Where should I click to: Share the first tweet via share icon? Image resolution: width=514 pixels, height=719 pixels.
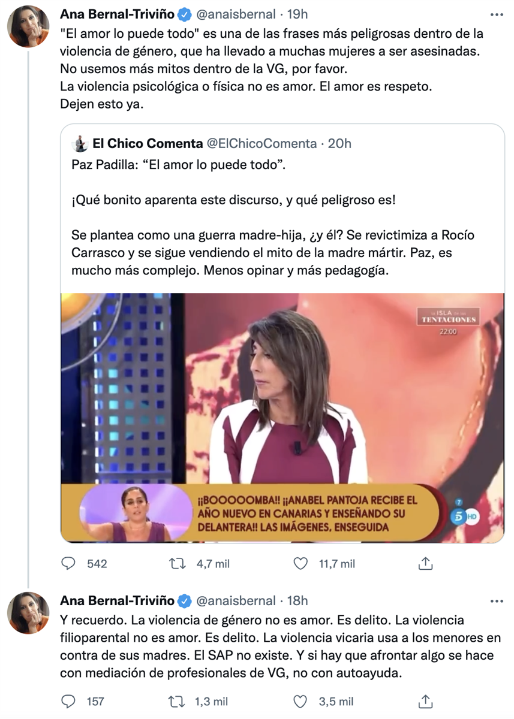point(425,563)
